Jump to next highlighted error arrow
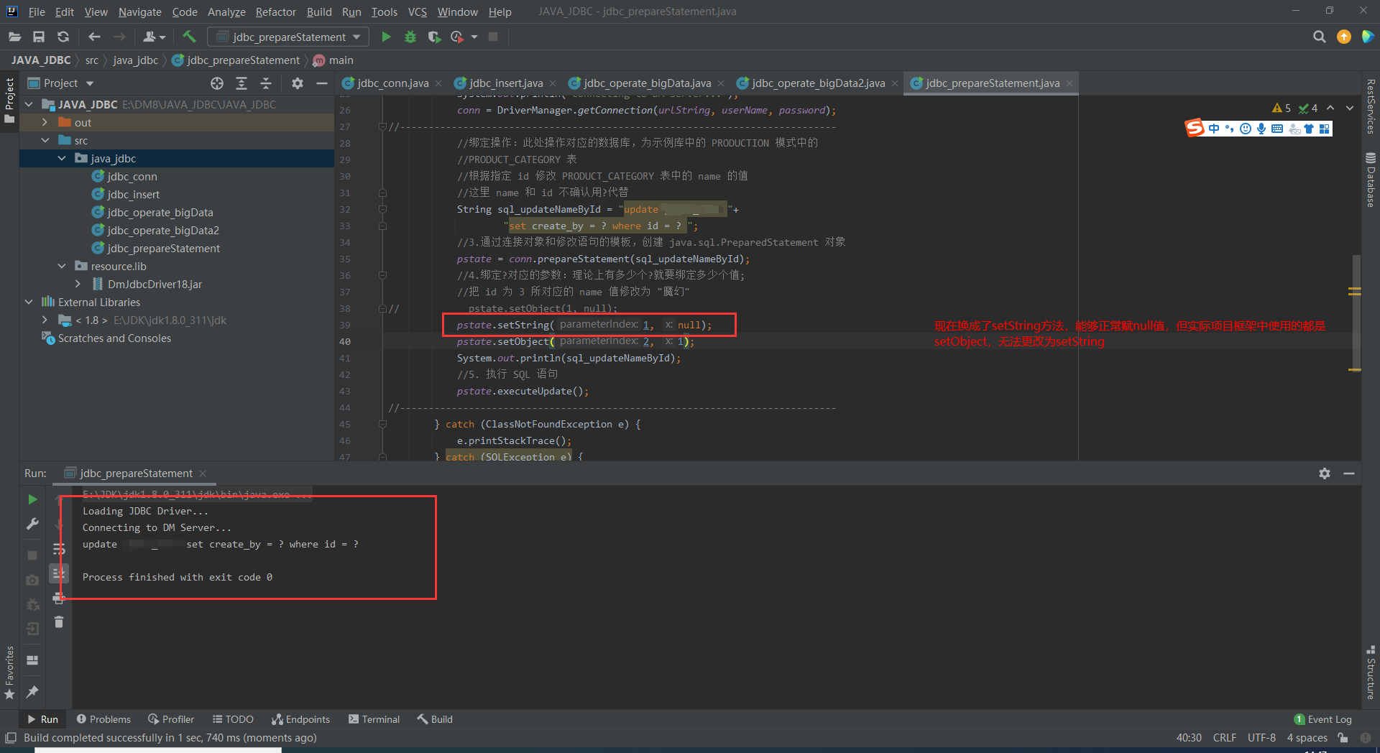1380x753 pixels. pos(1350,108)
